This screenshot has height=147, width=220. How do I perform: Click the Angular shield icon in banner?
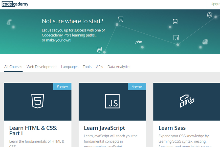pos(210,15)
